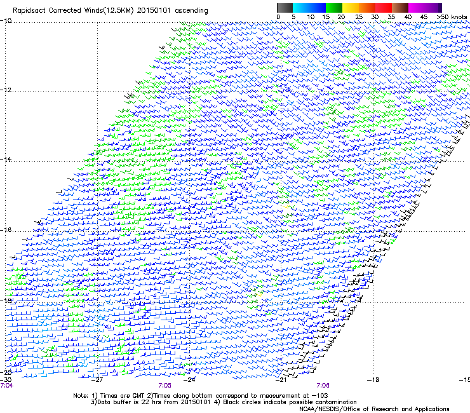The height and width of the screenshot is (413, 470).
Task: Click the 'Times are GMT' note line
Action: click(x=200, y=396)
